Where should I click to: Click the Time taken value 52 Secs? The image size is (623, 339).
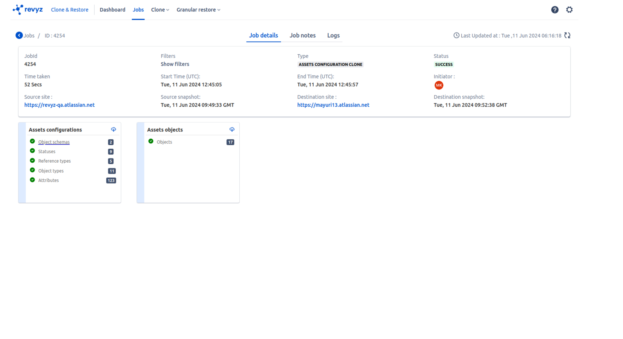tap(33, 85)
